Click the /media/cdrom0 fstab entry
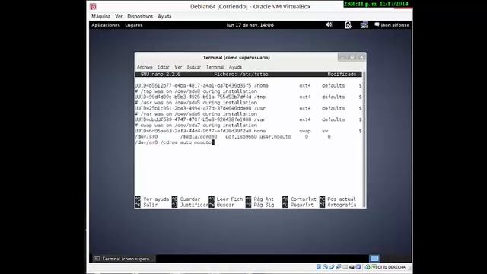Image resolution: width=487 pixels, height=274 pixels. [233, 137]
